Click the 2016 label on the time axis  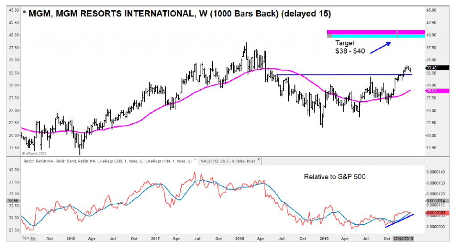pyautogui.click(x=71, y=239)
